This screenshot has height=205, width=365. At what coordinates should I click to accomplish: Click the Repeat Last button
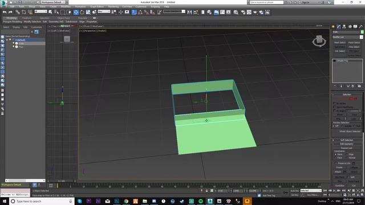346,148
